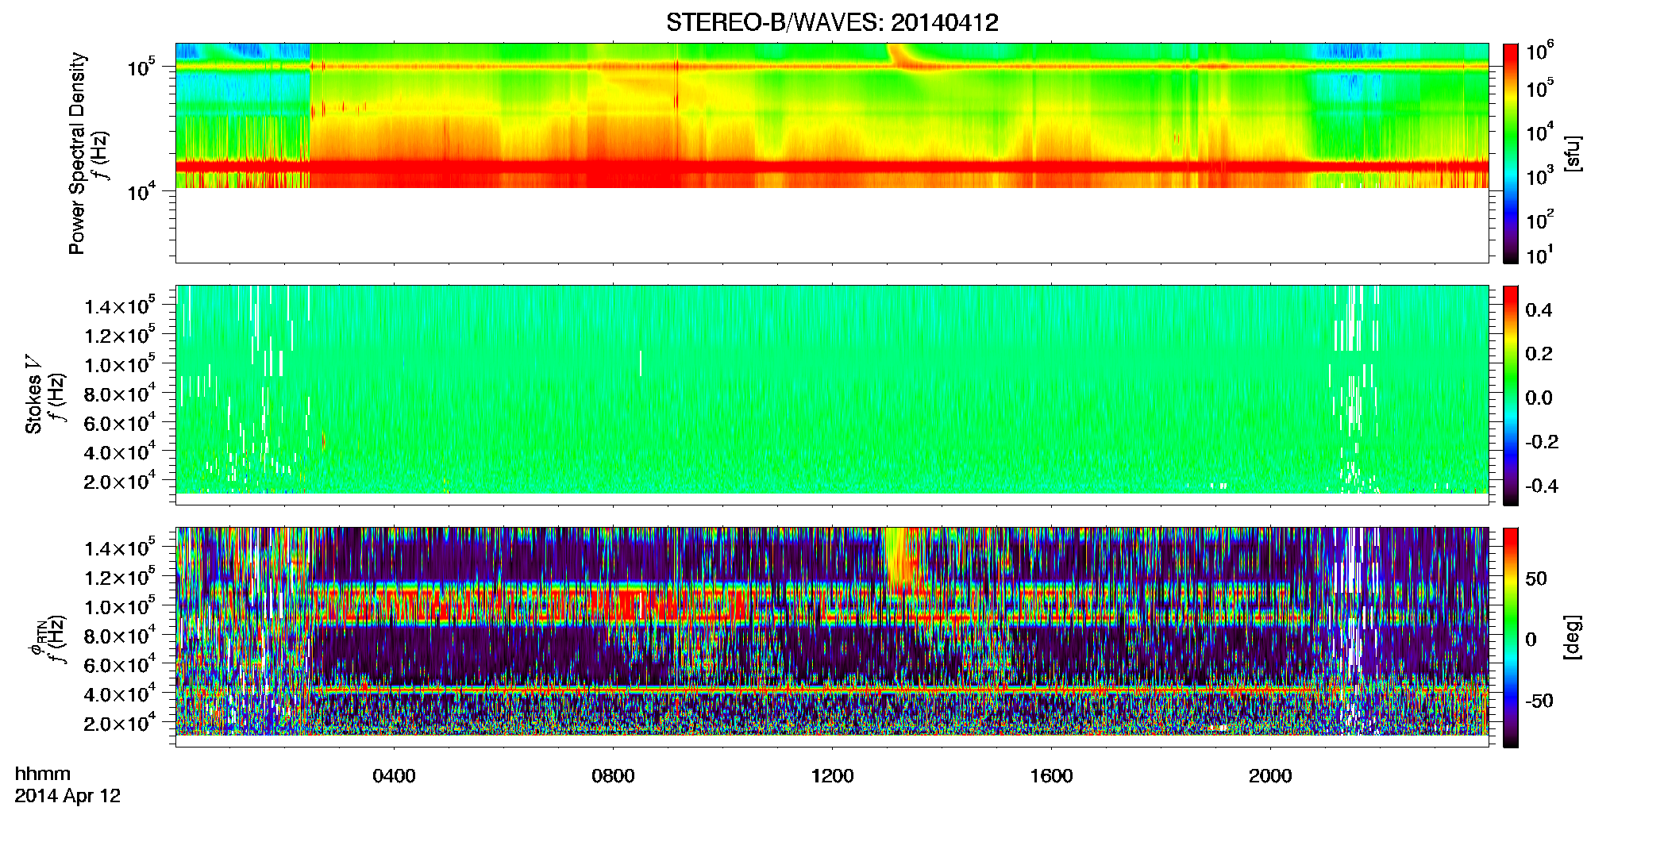
Task: Select the 1600 time axis label
Action: point(1051,776)
